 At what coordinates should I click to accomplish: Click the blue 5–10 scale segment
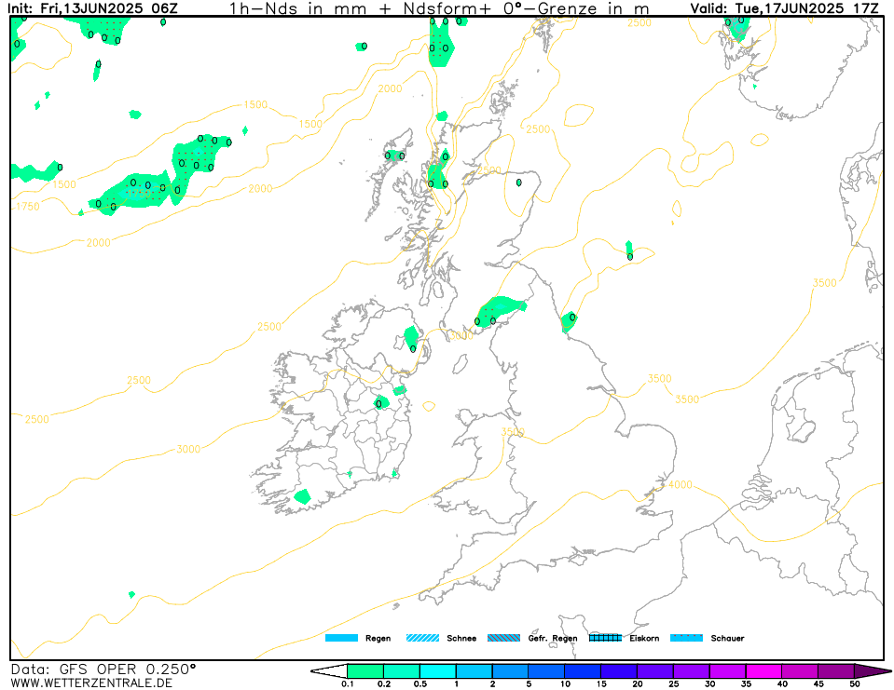(546, 671)
